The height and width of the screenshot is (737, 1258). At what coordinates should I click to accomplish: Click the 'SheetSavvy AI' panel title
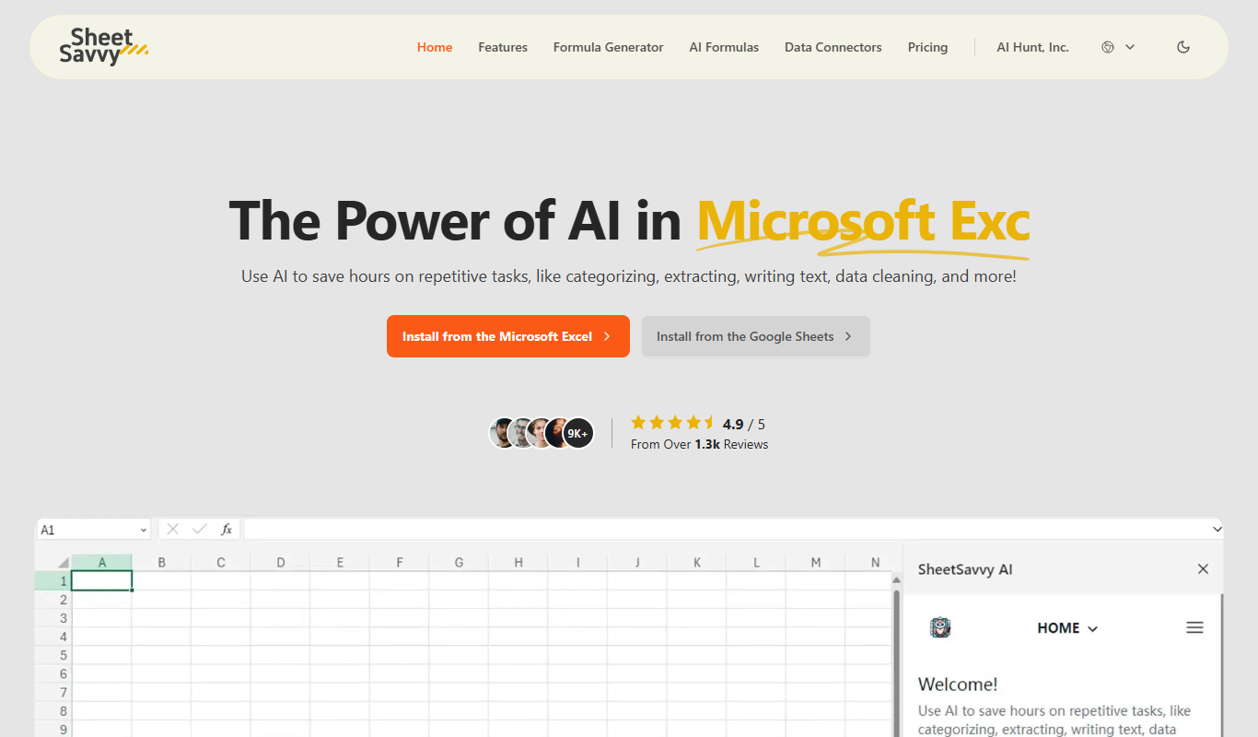[x=965, y=569]
